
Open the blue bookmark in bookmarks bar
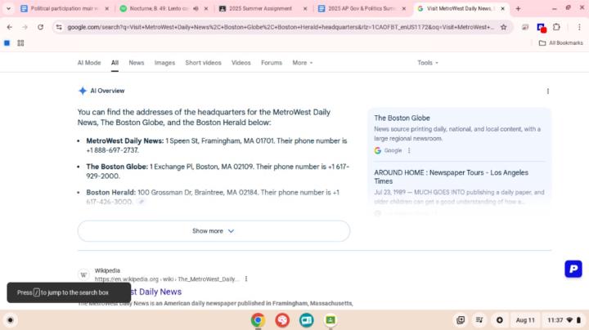7,43
